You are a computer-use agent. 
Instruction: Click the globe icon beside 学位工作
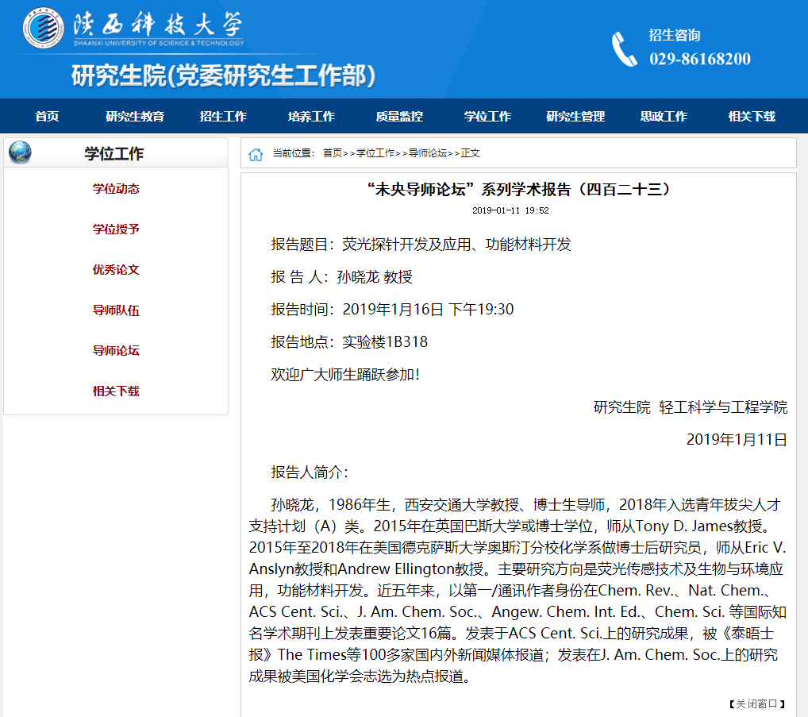(x=20, y=152)
